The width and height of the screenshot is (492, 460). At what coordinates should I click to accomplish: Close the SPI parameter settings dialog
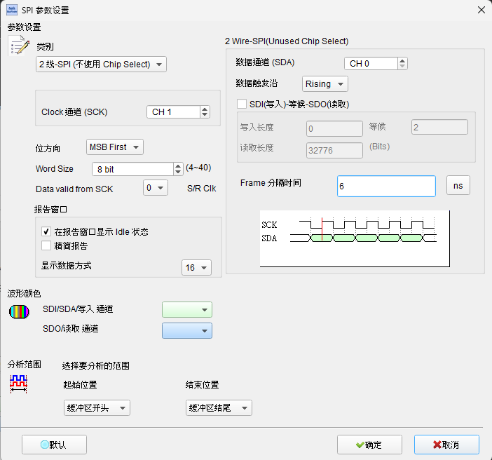pyautogui.click(x=481, y=10)
